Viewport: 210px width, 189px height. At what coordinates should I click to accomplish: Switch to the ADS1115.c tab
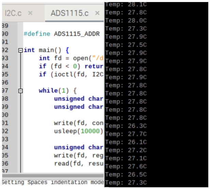coord(69,13)
